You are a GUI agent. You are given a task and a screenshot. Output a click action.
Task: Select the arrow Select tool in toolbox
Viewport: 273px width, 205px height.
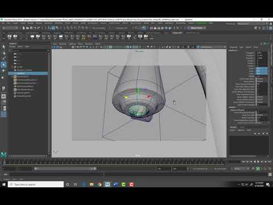(x=3, y=47)
